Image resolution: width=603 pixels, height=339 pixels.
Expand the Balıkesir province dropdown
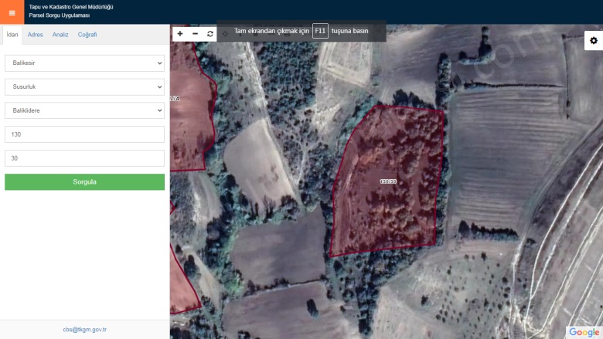pyautogui.click(x=84, y=63)
